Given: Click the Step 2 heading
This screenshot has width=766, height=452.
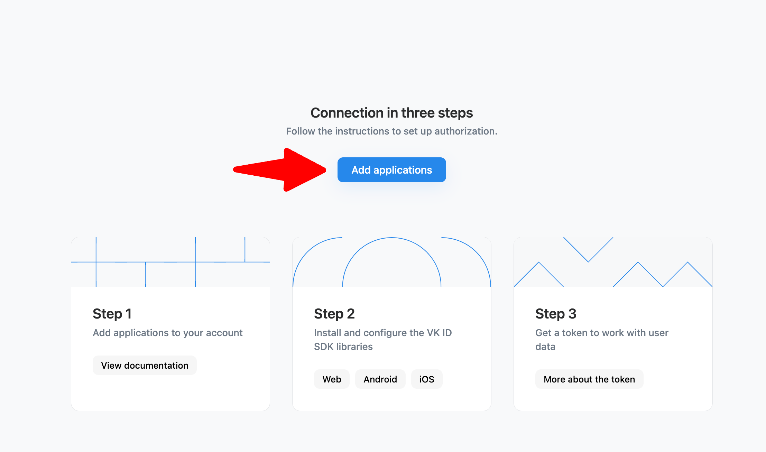Looking at the screenshot, I should [x=334, y=314].
